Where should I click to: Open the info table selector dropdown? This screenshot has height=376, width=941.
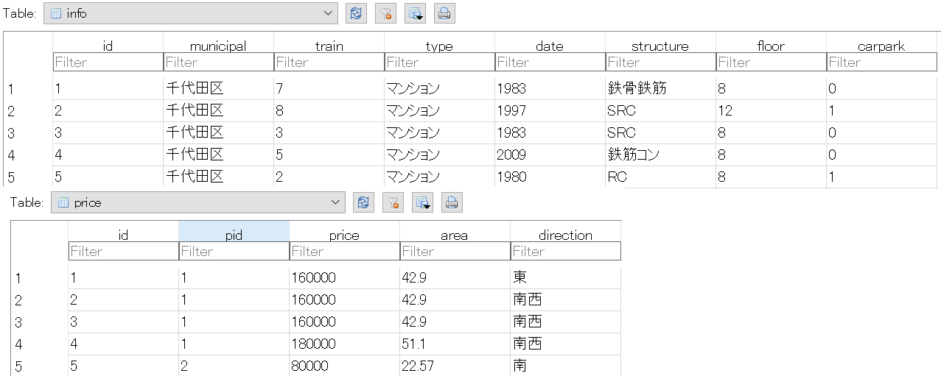191,13
